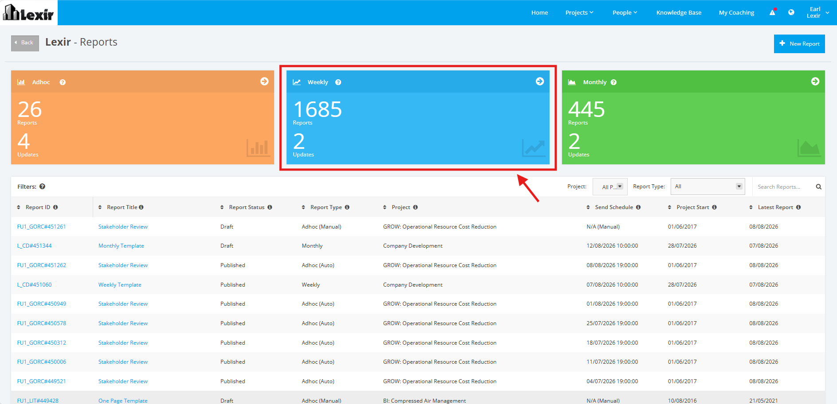Expand the Projects menu
Image resolution: width=837 pixels, height=404 pixels.
tap(579, 12)
